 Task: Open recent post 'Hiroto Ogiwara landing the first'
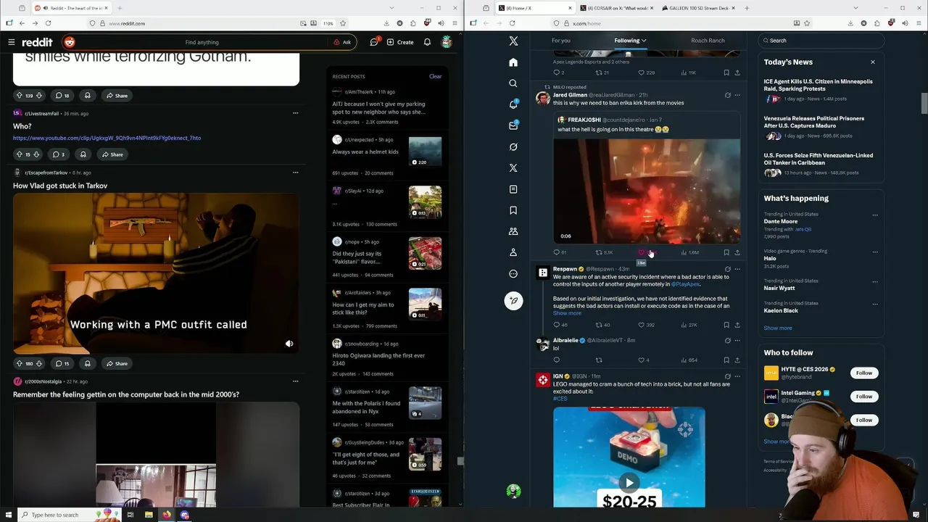378,360
